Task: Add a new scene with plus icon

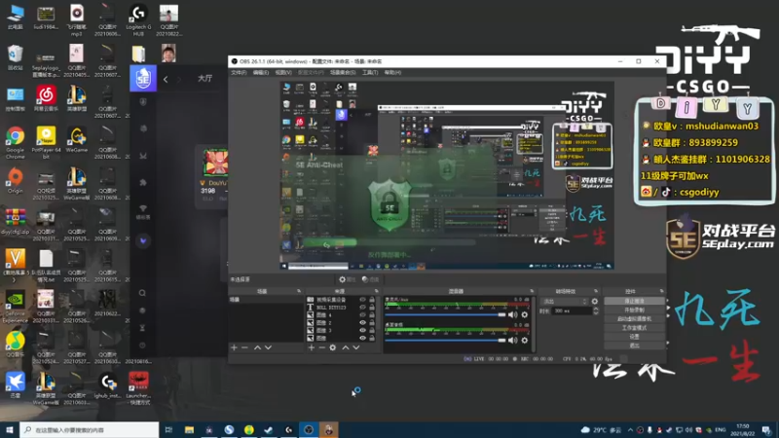Action: (x=234, y=347)
